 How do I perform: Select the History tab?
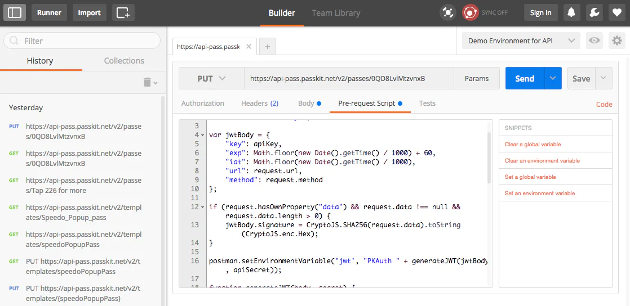click(x=40, y=61)
